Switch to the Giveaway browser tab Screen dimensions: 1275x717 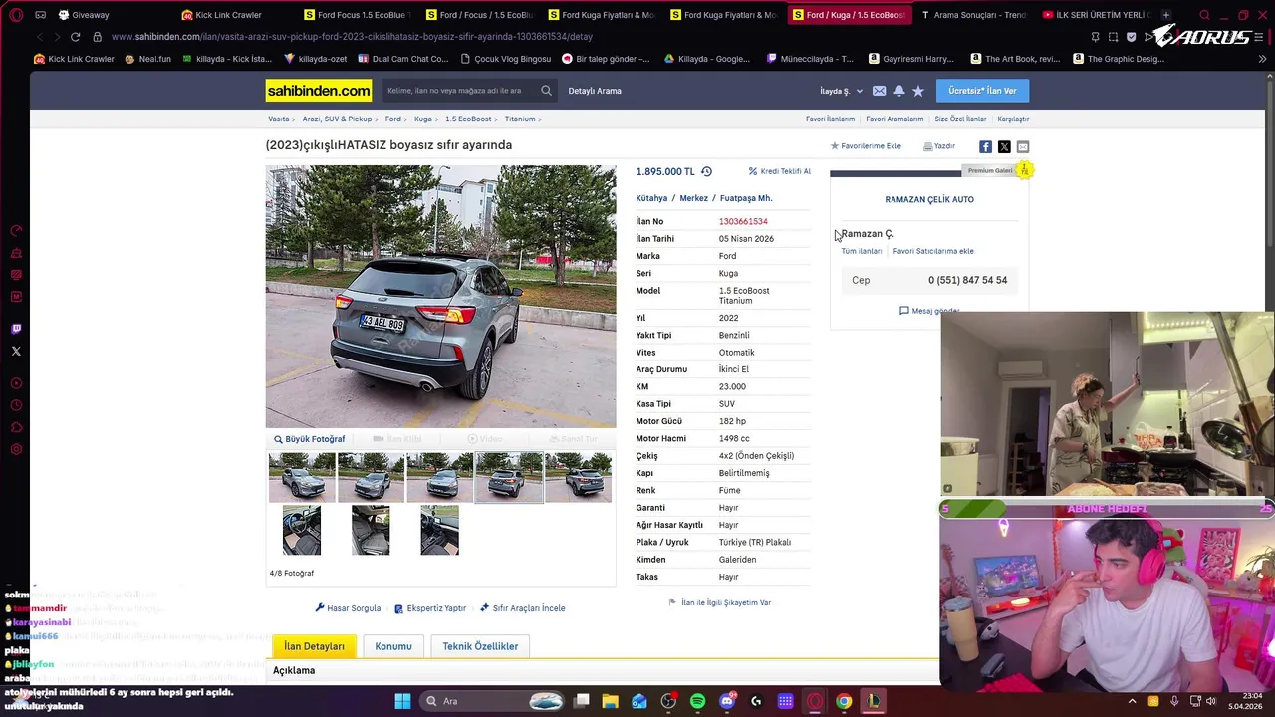click(x=84, y=15)
